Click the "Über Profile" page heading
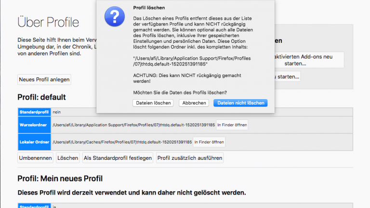Screen dimensions: 370x208 pos(48,22)
